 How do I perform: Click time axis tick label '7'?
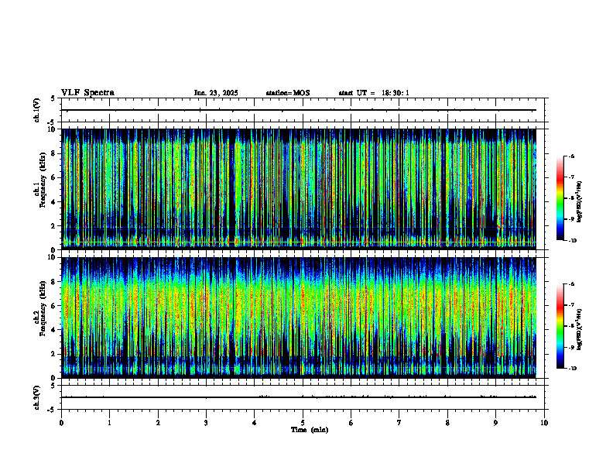click(399, 423)
